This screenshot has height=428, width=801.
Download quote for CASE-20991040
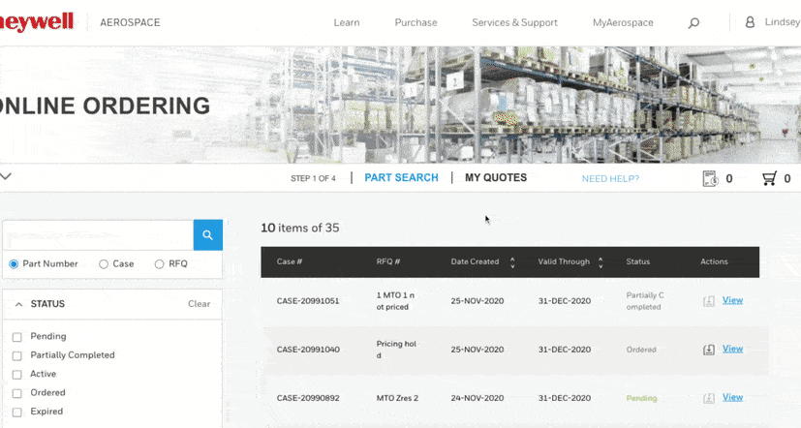709,350
